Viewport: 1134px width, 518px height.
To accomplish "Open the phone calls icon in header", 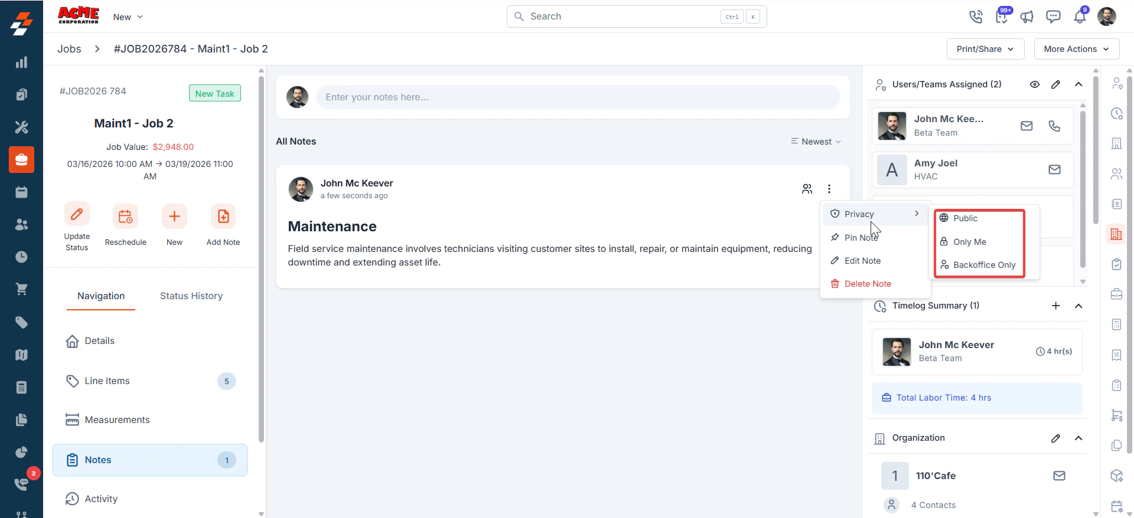I will pyautogui.click(x=976, y=17).
